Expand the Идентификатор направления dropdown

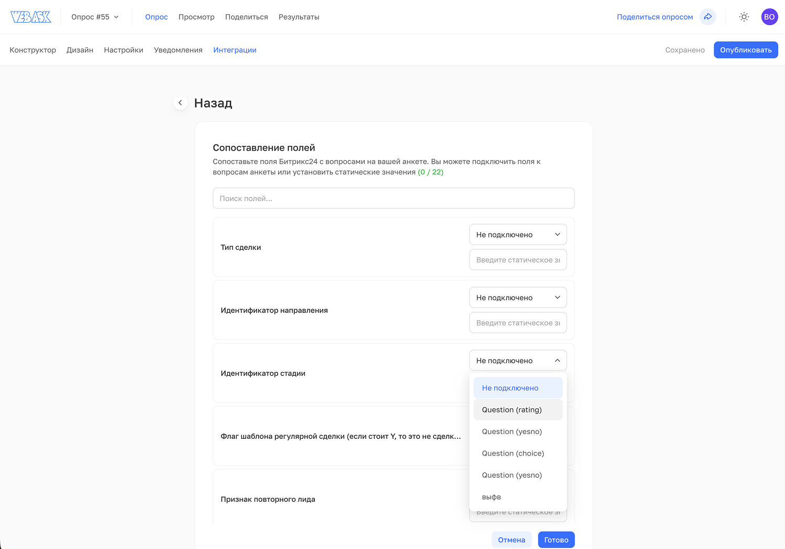[x=518, y=298]
